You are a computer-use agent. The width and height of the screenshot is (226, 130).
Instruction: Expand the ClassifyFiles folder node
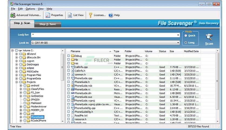(21, 89)
